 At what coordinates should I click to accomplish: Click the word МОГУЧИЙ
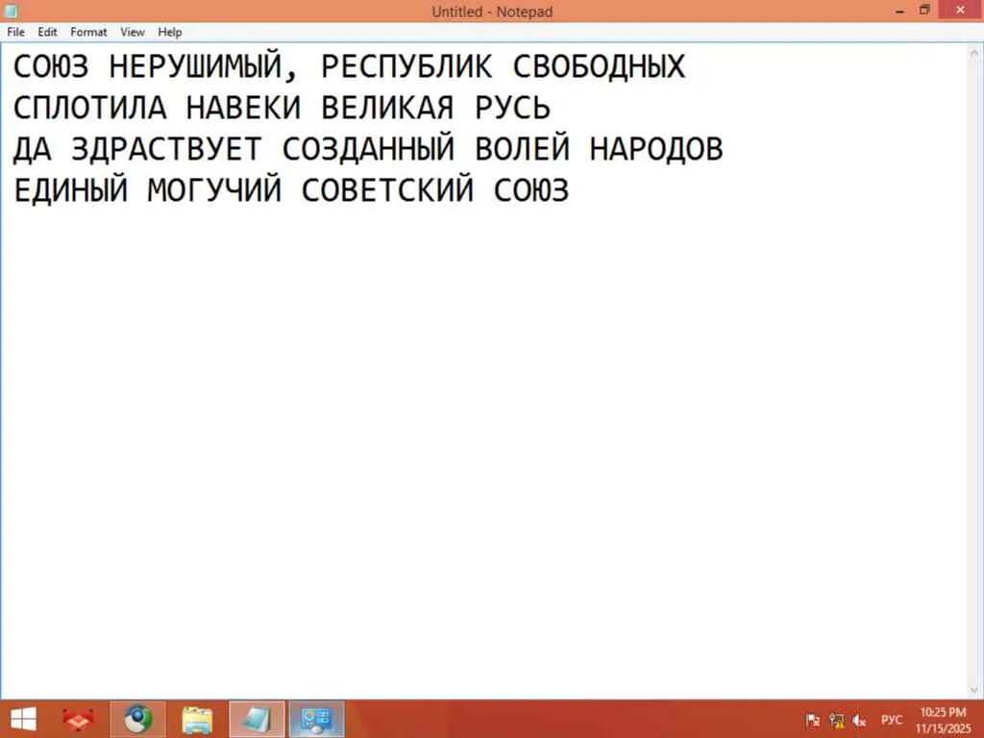pyautogui.click(x=214, y=189)
